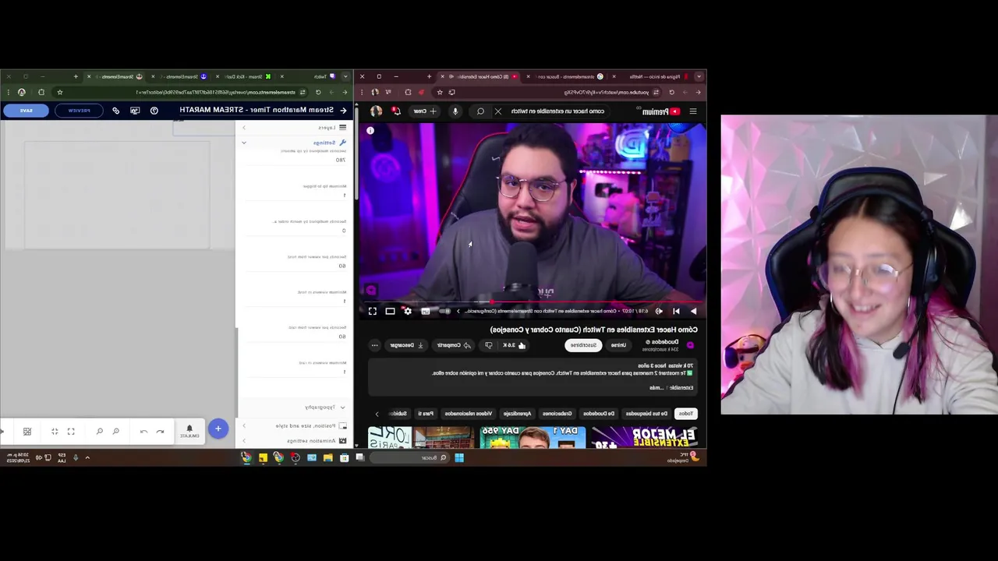
Task: Dislike the video with thumbs down
Action: pos(488,345)
